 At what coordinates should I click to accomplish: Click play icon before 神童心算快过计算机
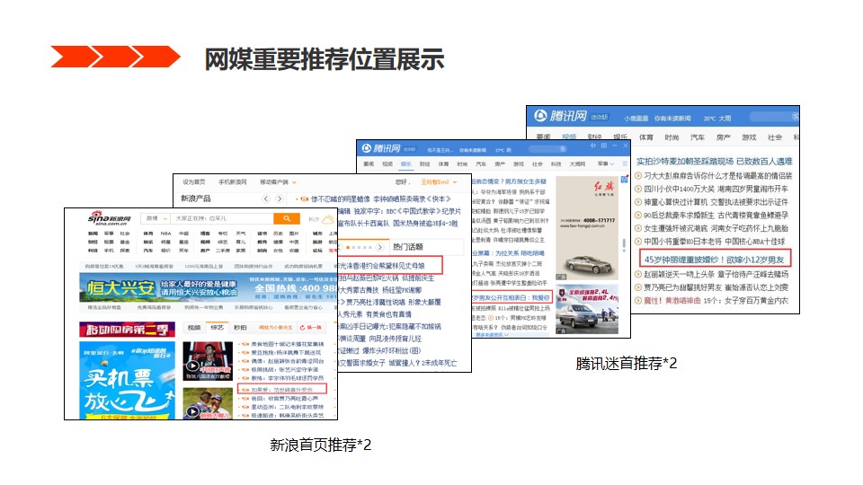point(638,202)
